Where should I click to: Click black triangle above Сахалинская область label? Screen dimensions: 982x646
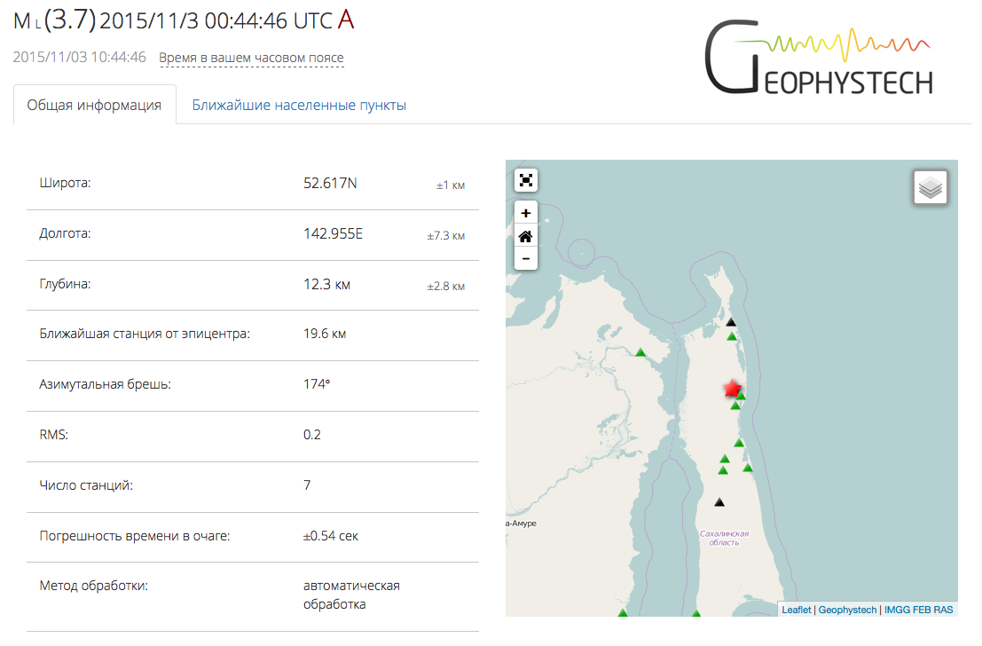(x=719, y=502)
